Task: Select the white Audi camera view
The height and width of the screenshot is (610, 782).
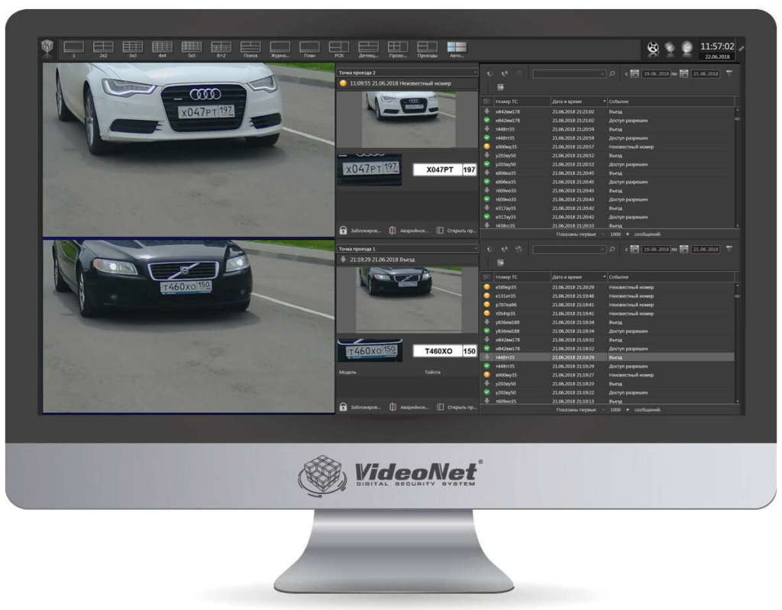Action: click(x=189, y=149)
